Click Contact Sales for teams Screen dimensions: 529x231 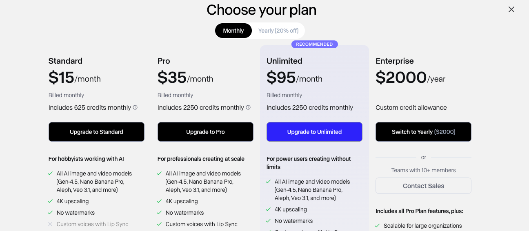click(423, 186)
